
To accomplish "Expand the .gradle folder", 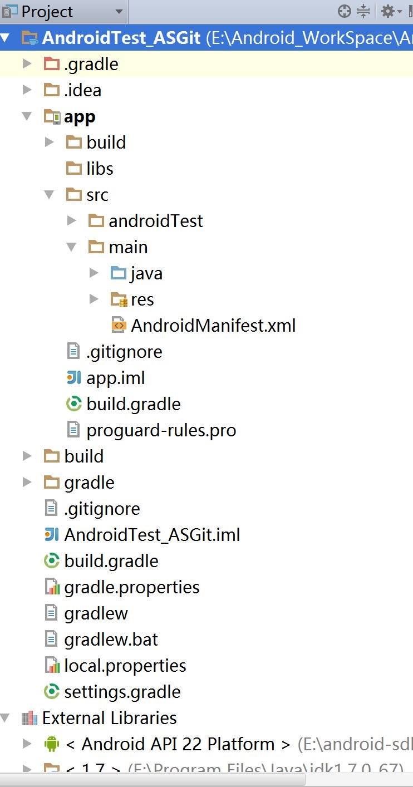I will click(x=27, y=64).
